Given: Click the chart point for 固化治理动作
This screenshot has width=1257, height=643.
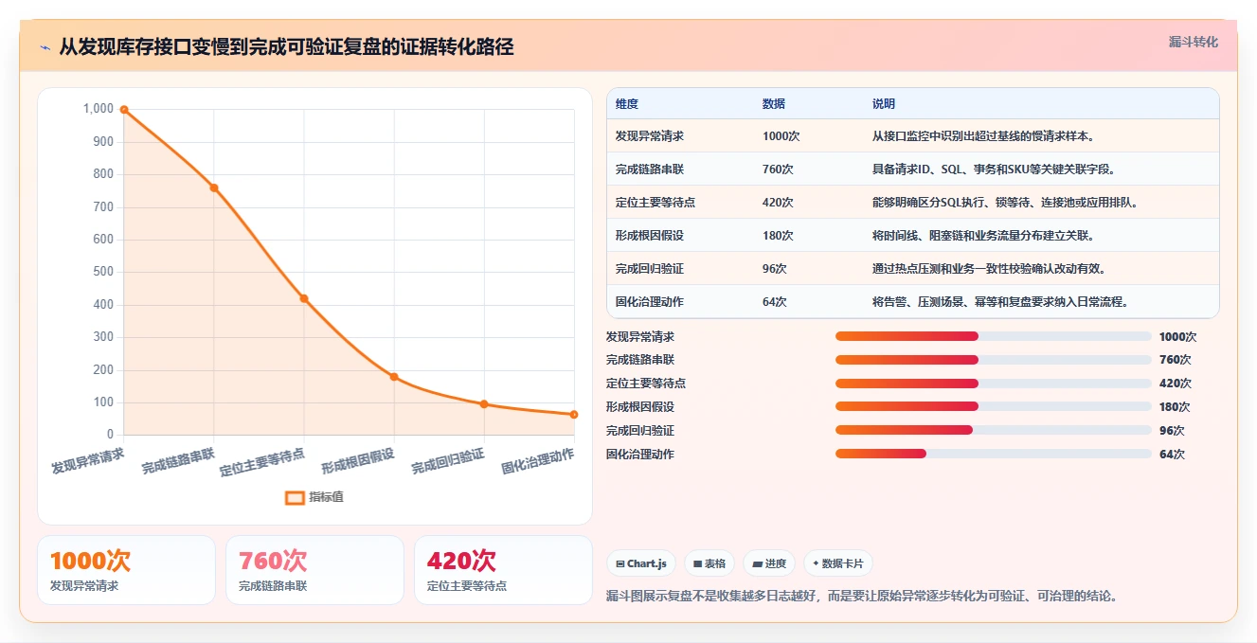Looking at the screenshot, I should (x=574, y=415).
